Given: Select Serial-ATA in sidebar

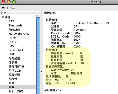Looking at the screenshot, I should tap(16, 50).
